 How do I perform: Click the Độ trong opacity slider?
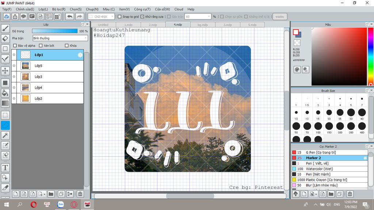(55, 31)
